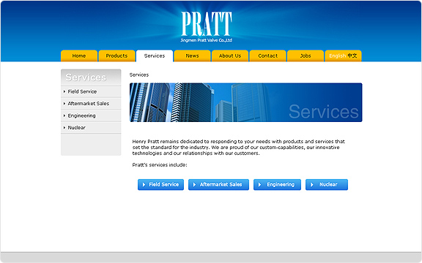The width and height of the screenshot is (422, 263).
Task: Select the About Us tab
Action: click(x=230, y=56)
